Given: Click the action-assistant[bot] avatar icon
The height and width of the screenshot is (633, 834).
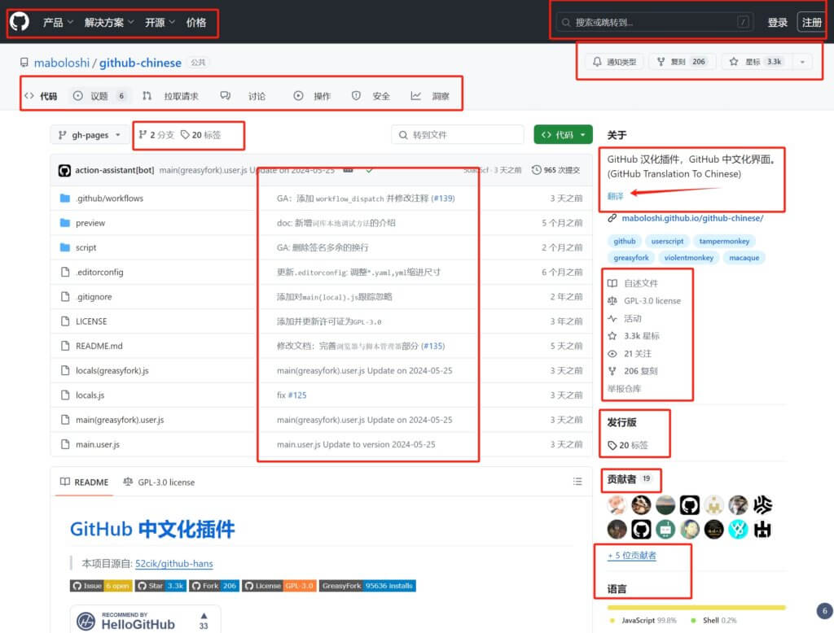Looking at the screenshot, I should (x=64, y=170).
